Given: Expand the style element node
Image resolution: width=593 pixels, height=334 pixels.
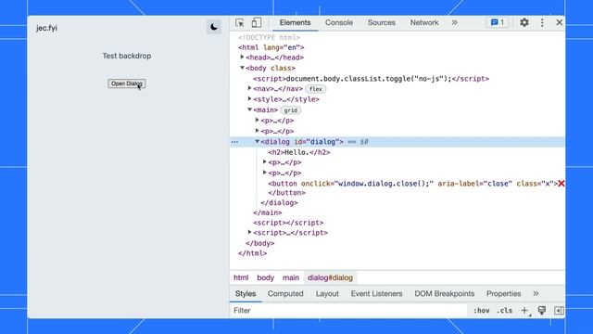Looking at the screenshot, I should [x=249, y=99].
